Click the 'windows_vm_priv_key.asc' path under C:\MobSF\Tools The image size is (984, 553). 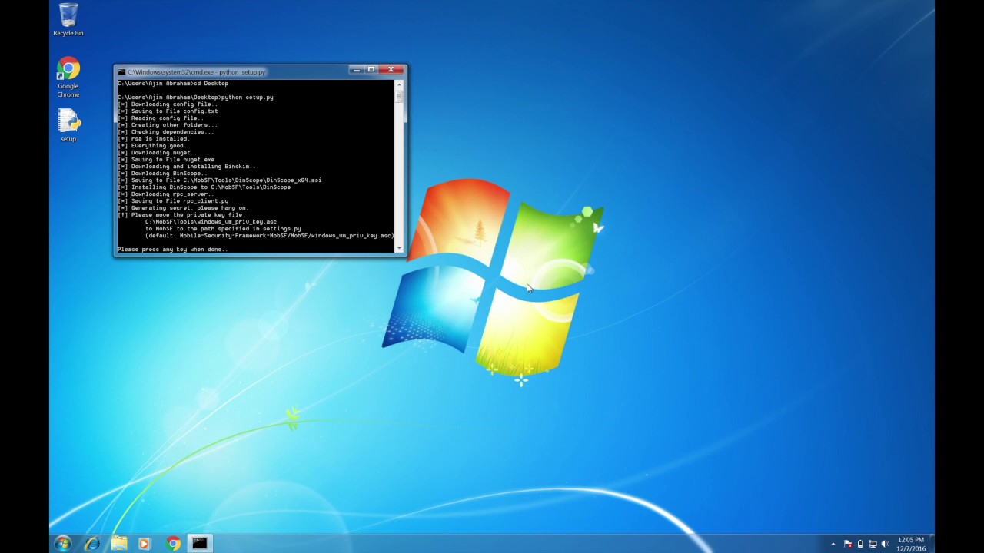[211, 222]
